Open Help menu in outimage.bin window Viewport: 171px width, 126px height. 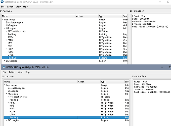25,7
